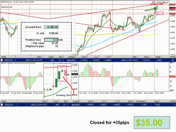Sort by the Commission column header
Screen dimensions: 176x132
click(x=140, y=101)
